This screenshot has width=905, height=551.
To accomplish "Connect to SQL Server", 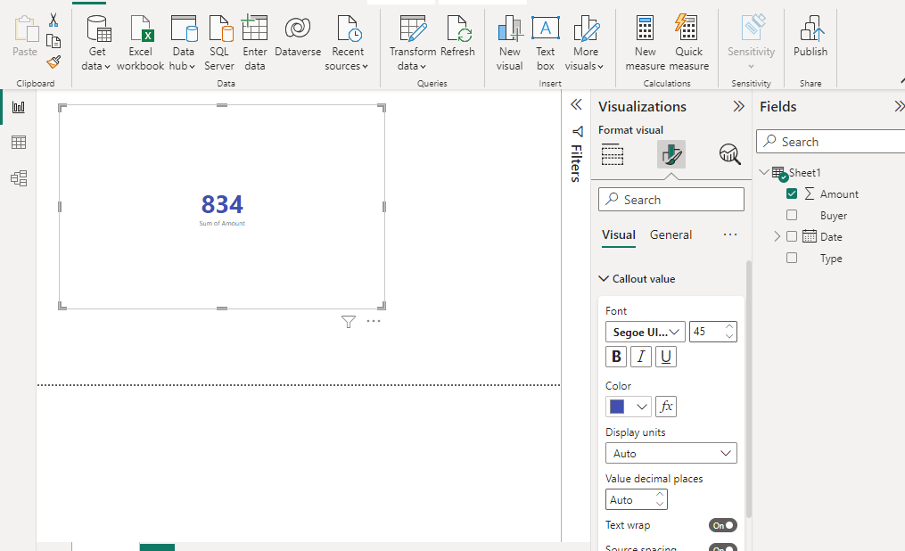I will pos(219,44).
